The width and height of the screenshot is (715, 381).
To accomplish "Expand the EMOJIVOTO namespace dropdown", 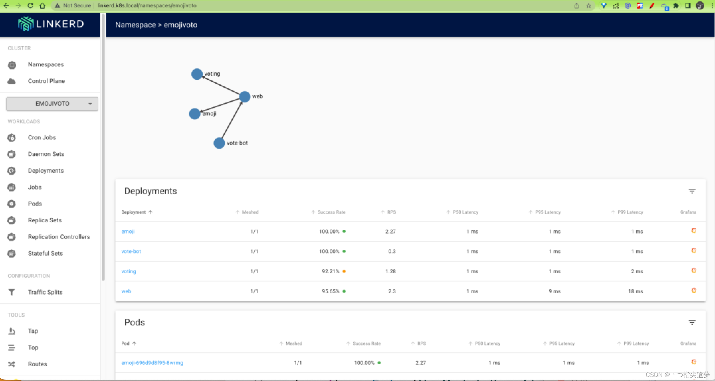I will 52,104.
